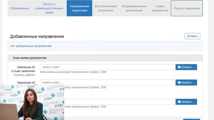Click the Скачать шаблон link
The width and height of the screenshot is (214, 120).
click(x=24, y=75)
